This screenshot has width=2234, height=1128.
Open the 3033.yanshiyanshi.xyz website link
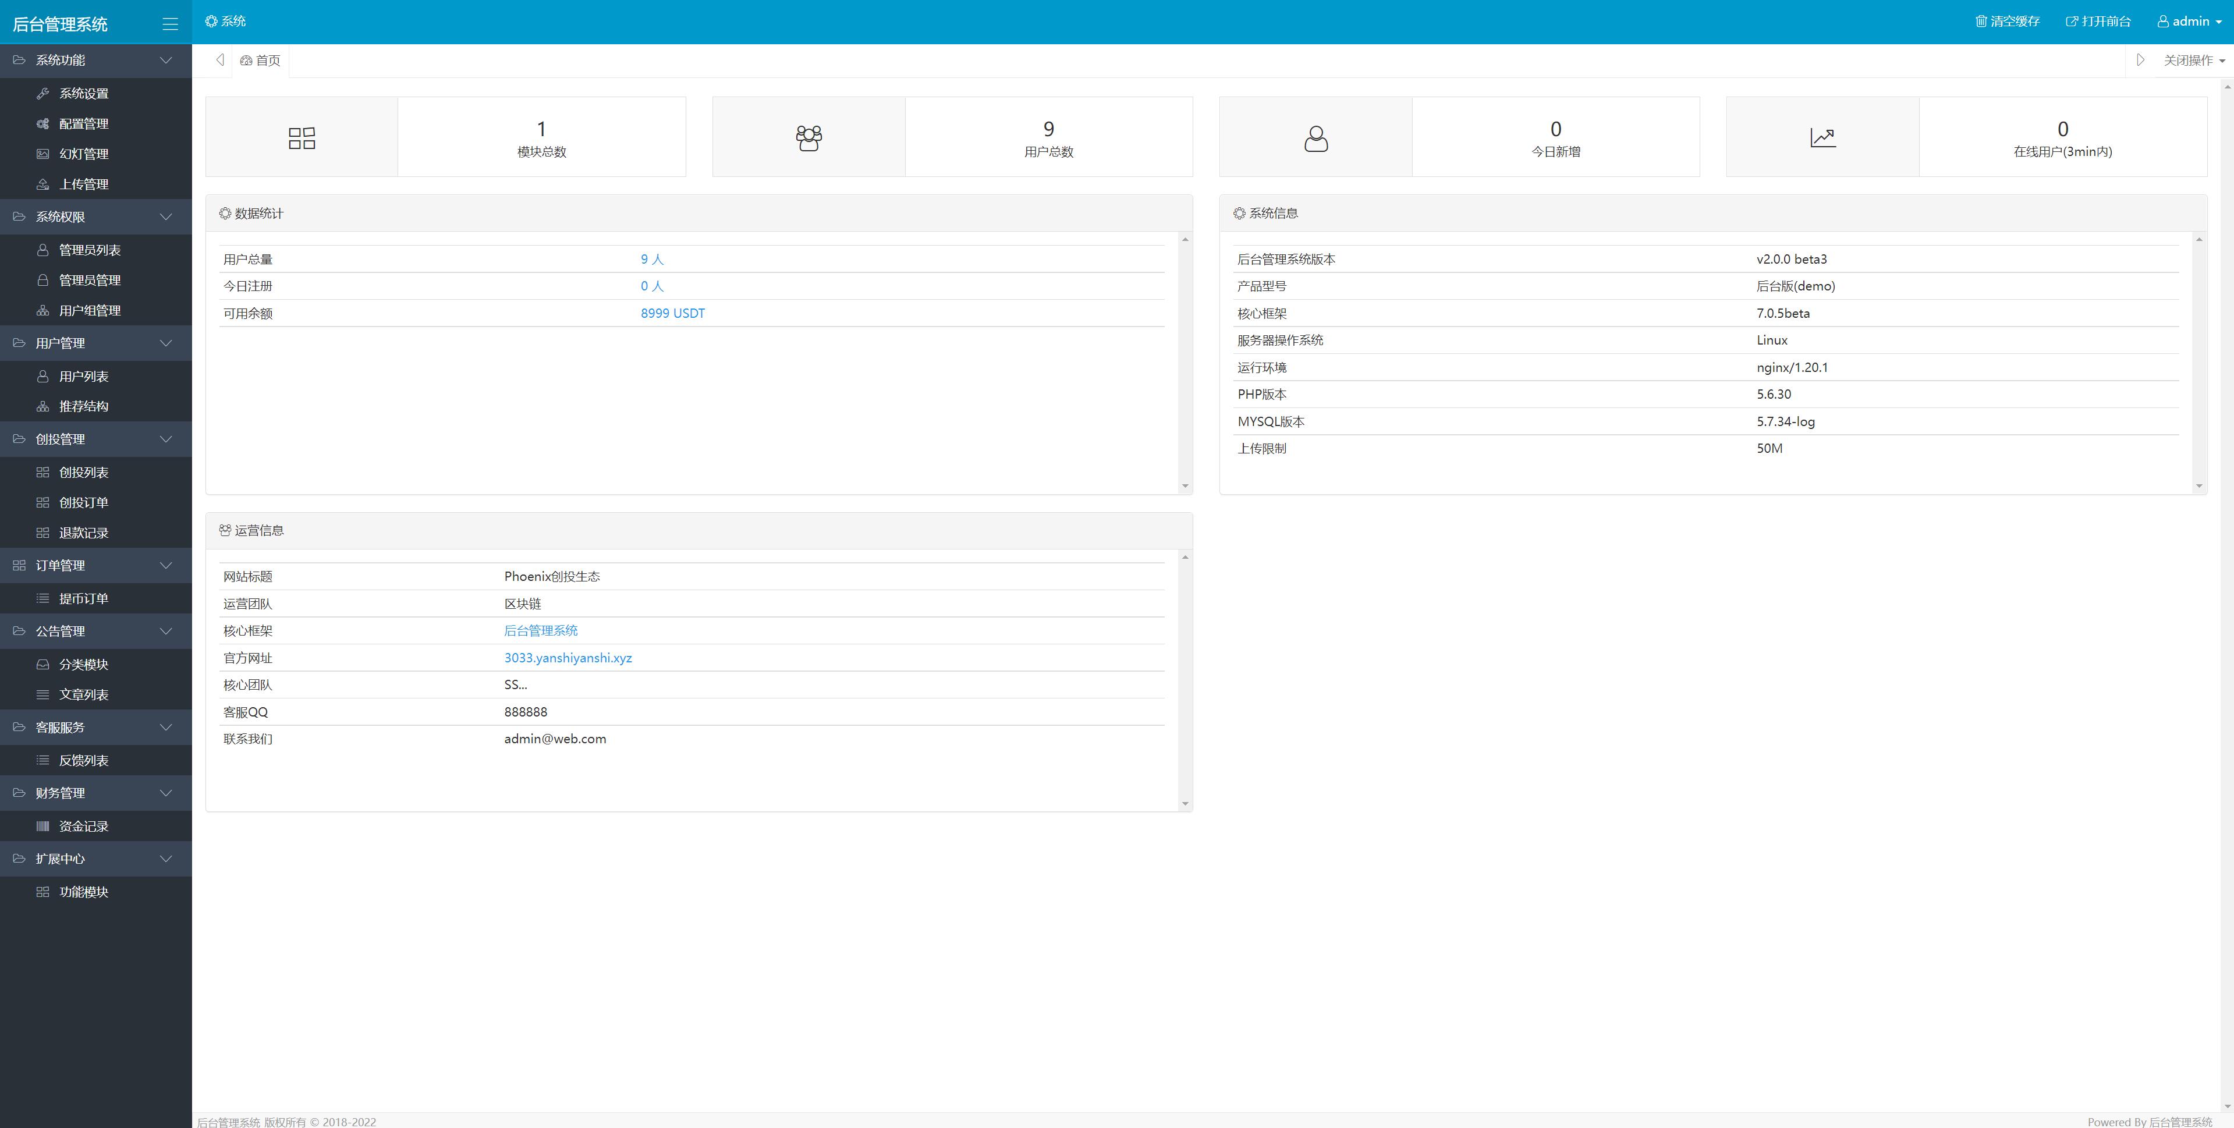567,658
